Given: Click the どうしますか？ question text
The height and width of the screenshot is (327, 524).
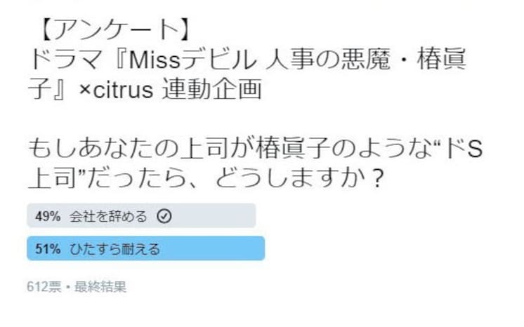Looking at the screenshot, I should point(299,178).
